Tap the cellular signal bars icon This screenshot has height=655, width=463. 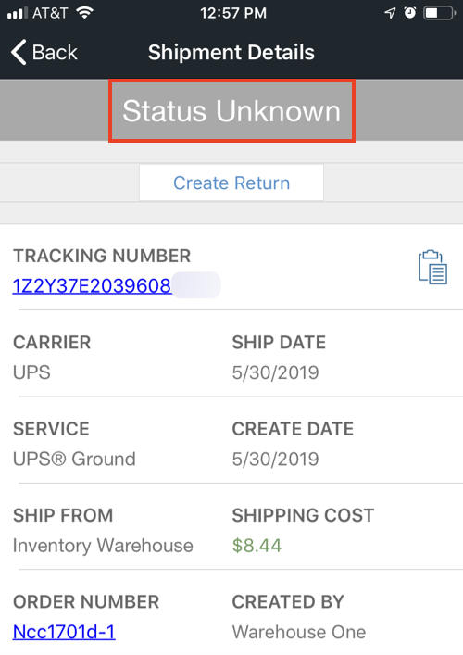coord(18,13)
